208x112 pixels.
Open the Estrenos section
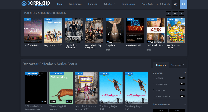(93, 4)
